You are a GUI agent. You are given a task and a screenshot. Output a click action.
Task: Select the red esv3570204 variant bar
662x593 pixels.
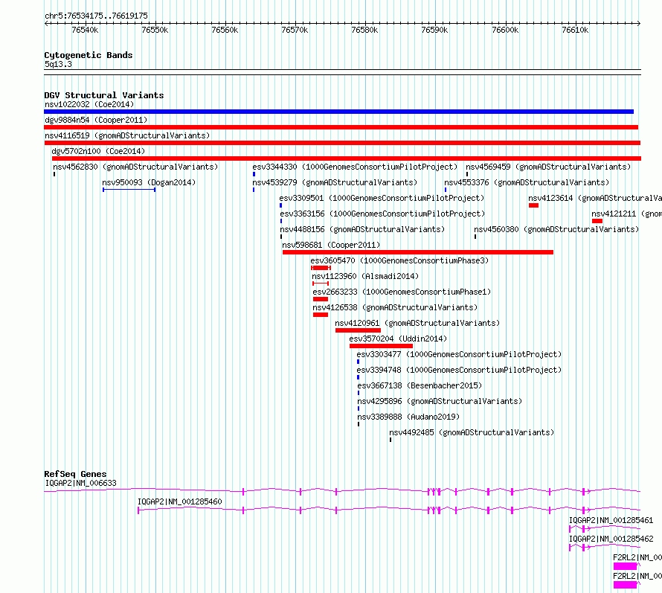pyautogui.click(x=382, y=346)
